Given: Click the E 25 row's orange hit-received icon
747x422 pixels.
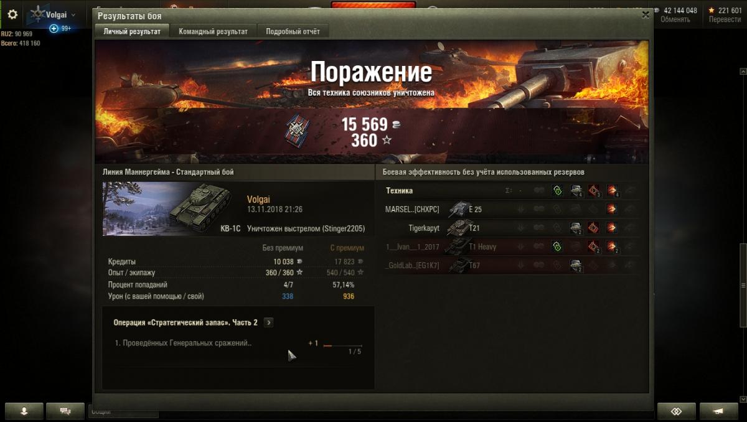Looking at the screenshot, I should click(x=611, y=209).
